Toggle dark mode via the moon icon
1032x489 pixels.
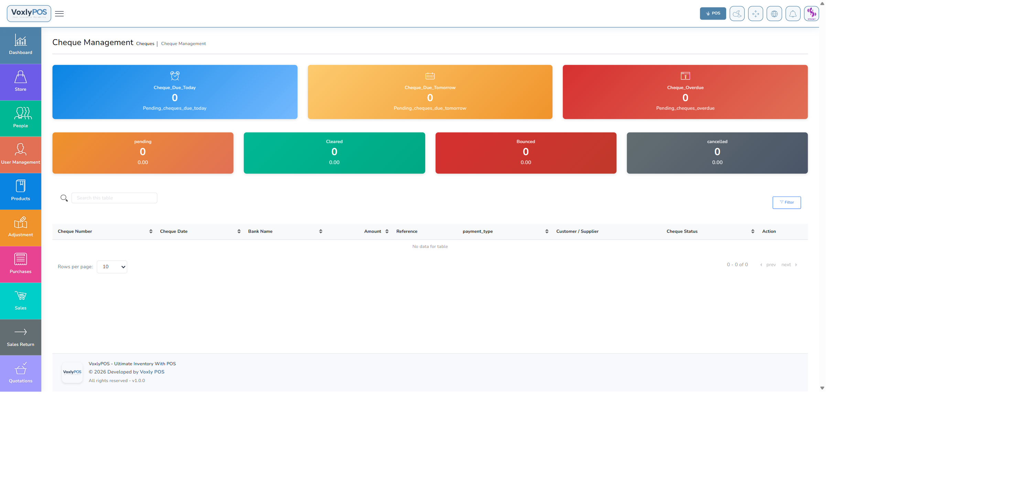pyautogui.click(x=737, y=13)
